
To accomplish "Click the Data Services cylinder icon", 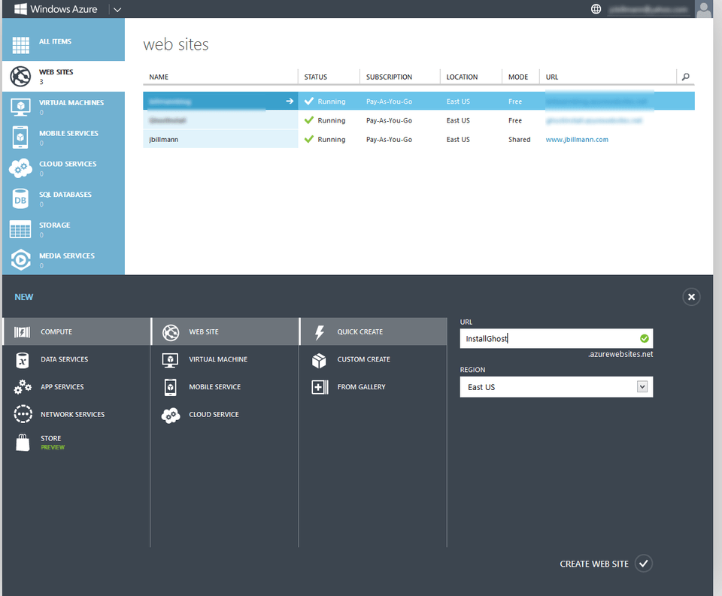I will 22,360.
